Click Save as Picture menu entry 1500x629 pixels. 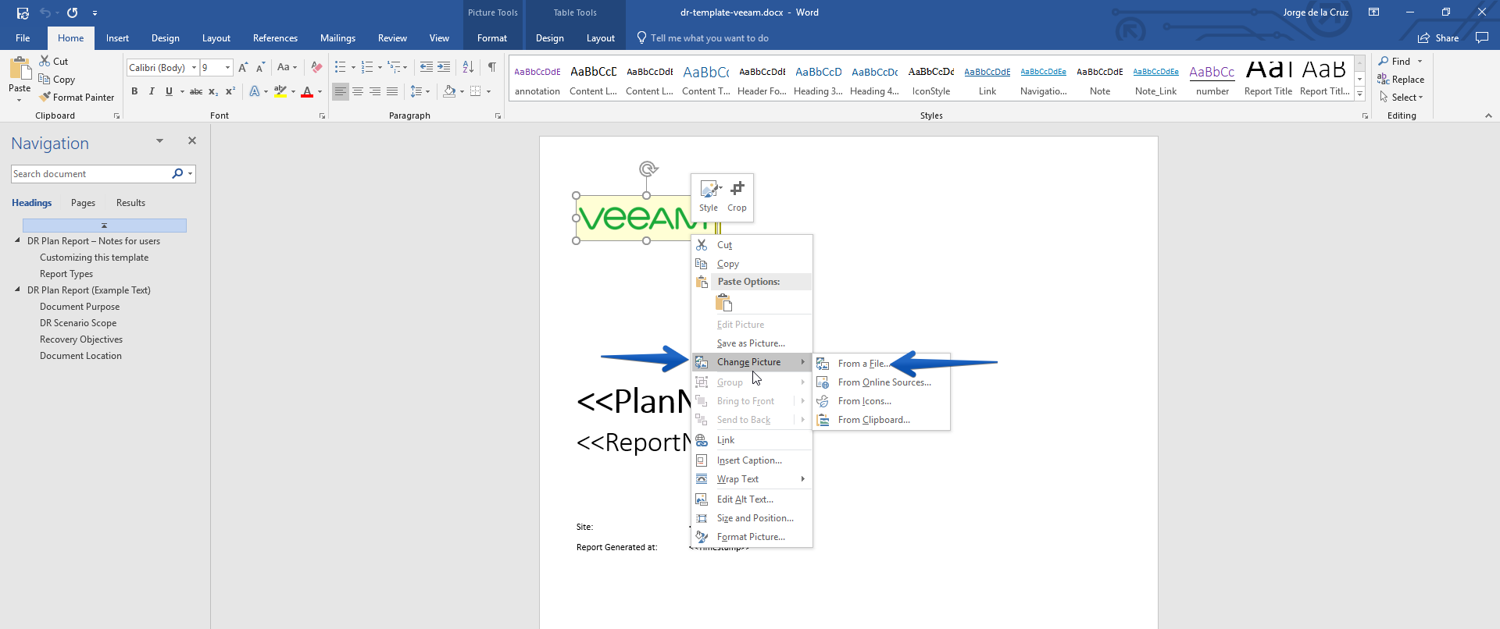[x=752, y=343]
